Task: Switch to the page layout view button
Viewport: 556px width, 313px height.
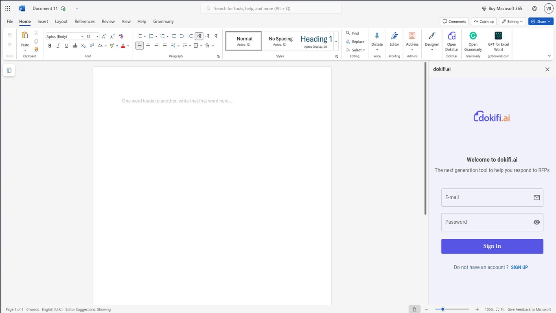Action: tap(414, 309)
